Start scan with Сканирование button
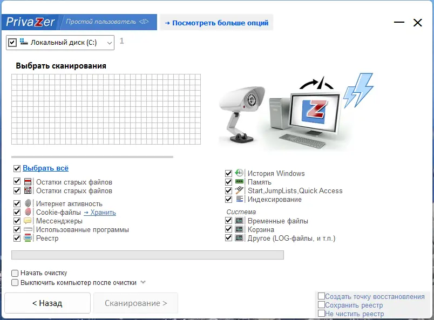 (135, 303)
